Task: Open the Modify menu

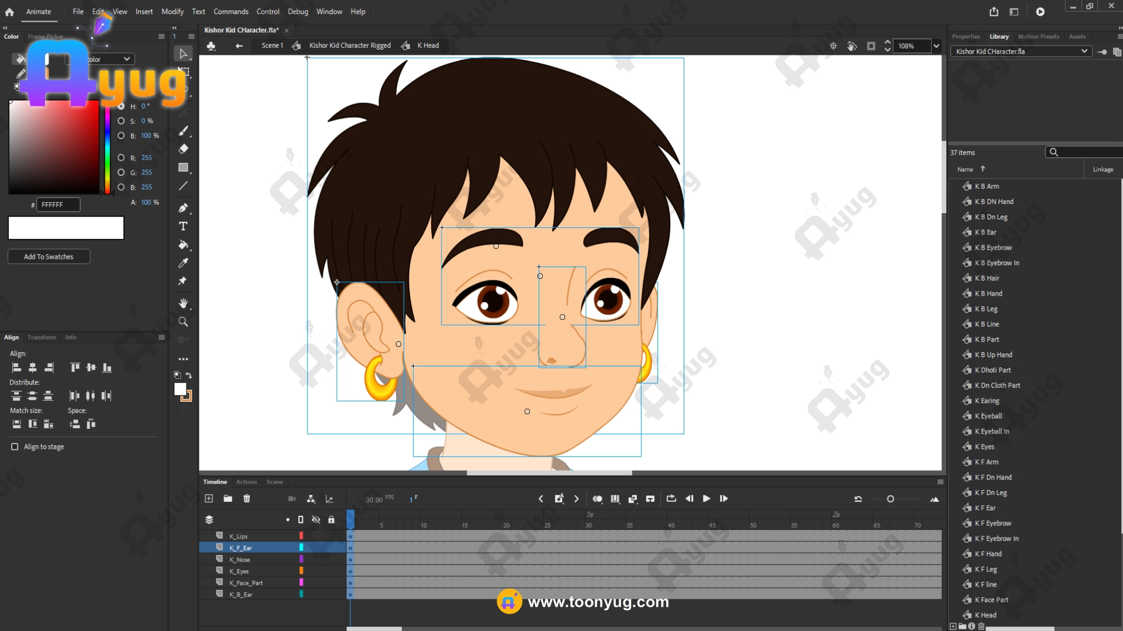Action: click(172, 12)
